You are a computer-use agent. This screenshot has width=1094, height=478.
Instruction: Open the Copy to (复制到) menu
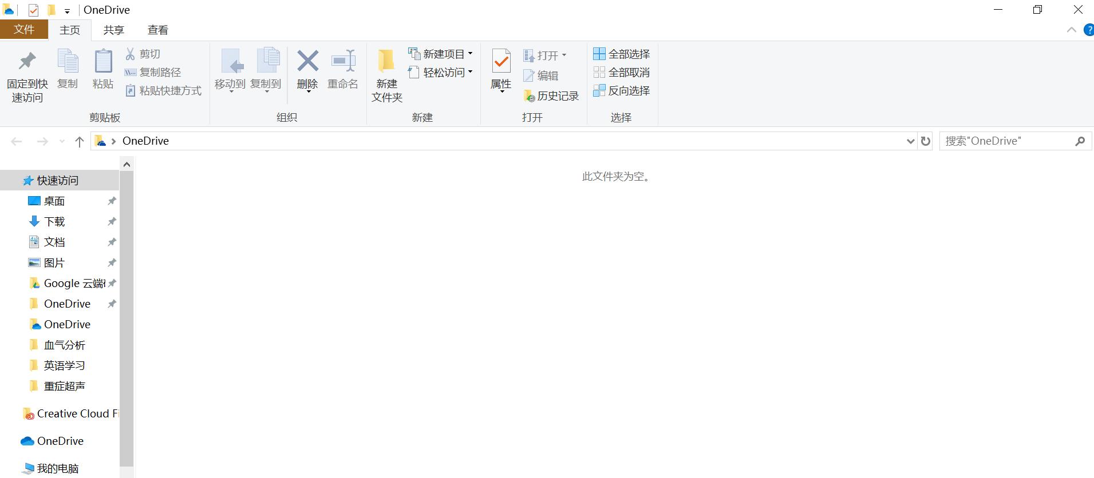pyautogui.click(x=266, y=71)
